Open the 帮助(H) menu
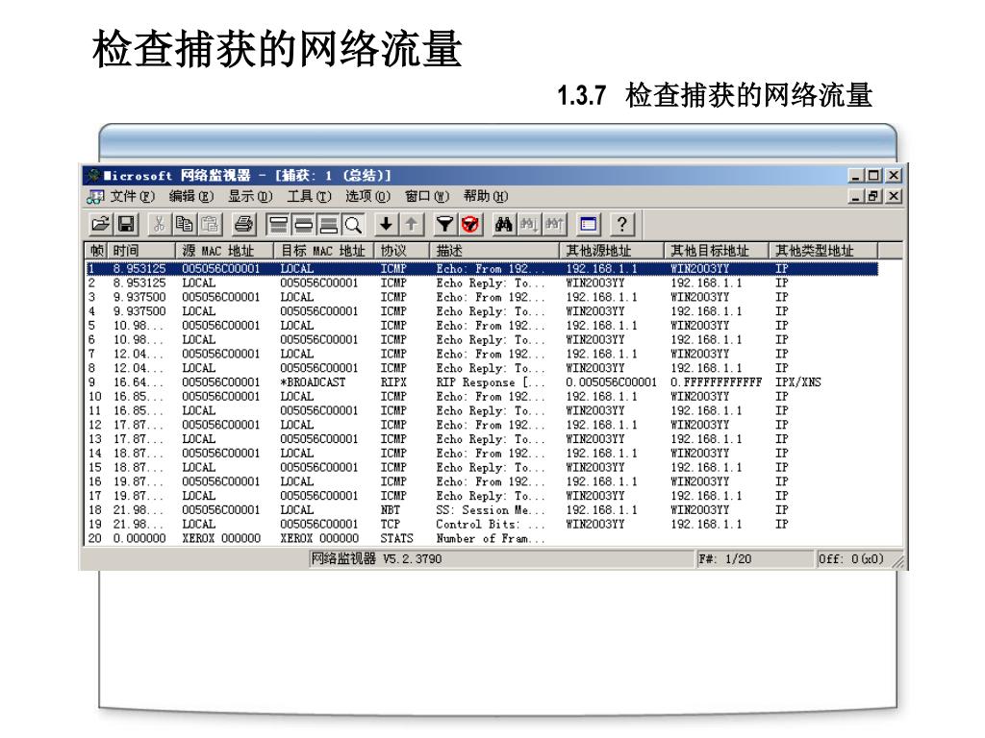Viewport: 985px width, 738px height. tap(486, 196)
